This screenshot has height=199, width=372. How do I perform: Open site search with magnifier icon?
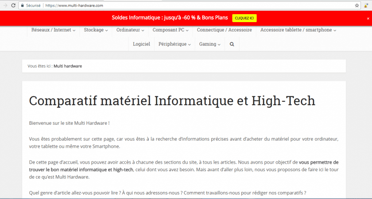click(x=232, y=44)
